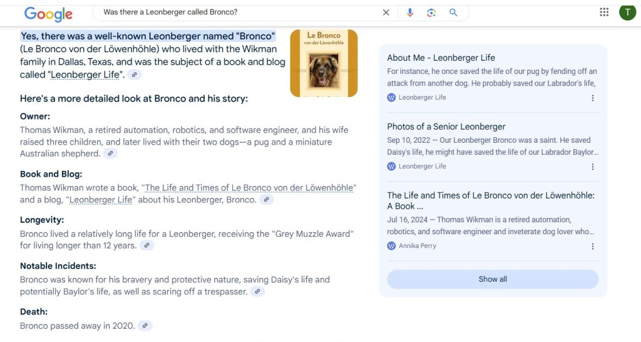Viewport: 641px width, 342px height.
Task: Open the account avatar with letter T
Action: pos(627,13)
